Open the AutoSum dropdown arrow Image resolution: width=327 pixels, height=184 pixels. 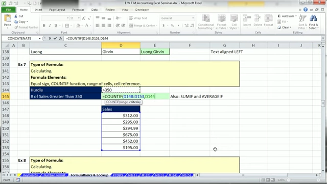296,16
